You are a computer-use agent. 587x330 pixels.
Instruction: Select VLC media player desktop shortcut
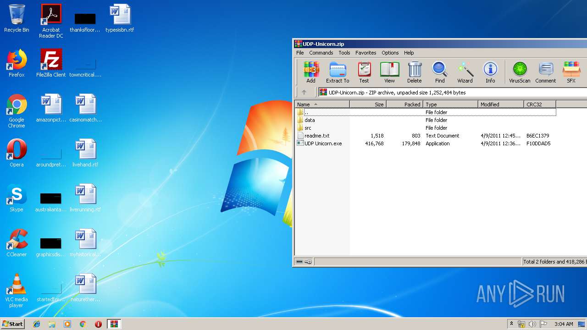tap(17, 291)
